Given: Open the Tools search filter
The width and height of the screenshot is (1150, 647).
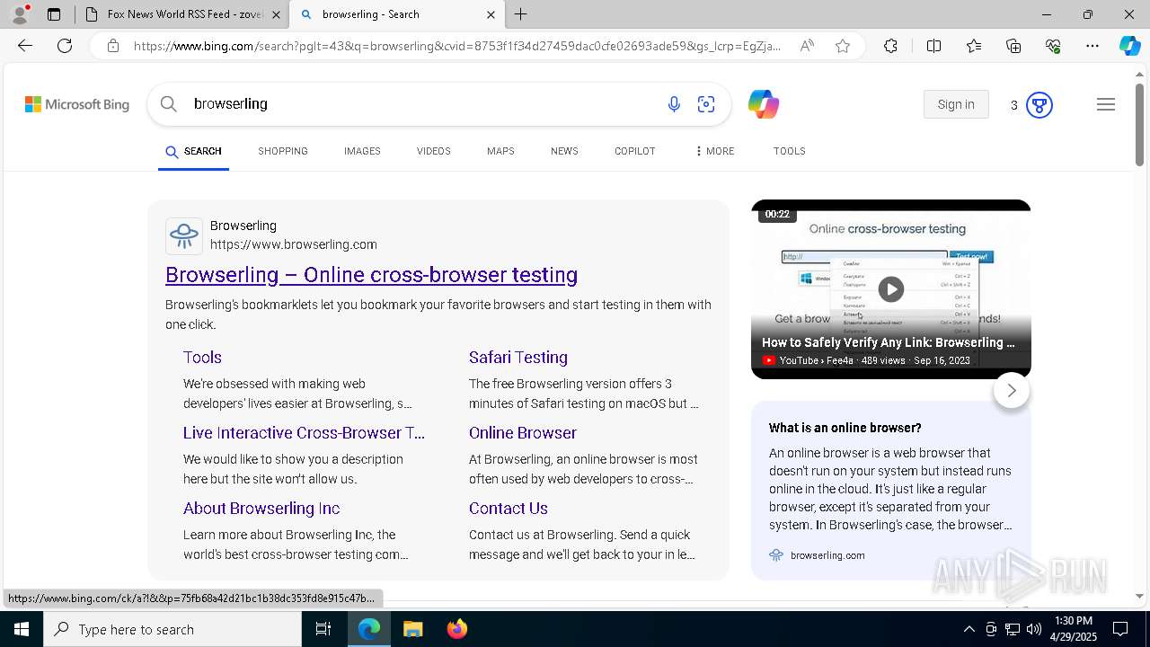Looking at the screenshot, I should (789, 151).
